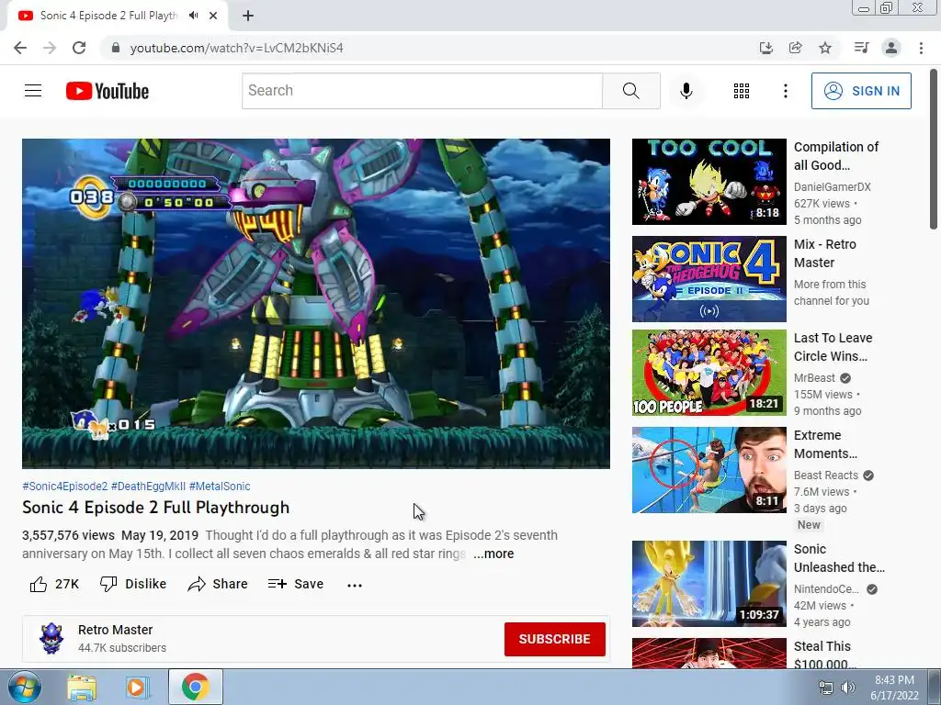Screen dimensions: 941x705
Task: Open the network icon in system tray
Action: tap(826, 688)
